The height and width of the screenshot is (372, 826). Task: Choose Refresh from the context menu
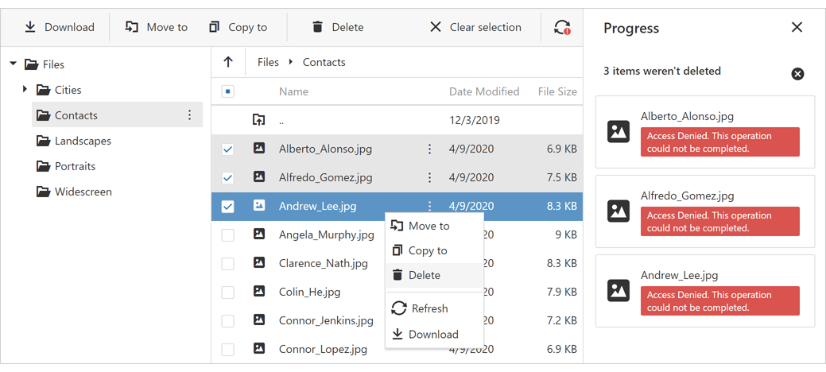pyautogui.click(x=429, y=308)
